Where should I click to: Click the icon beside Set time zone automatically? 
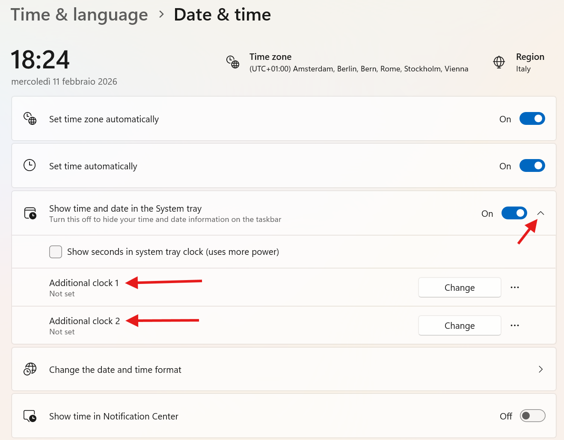point(30,118)
